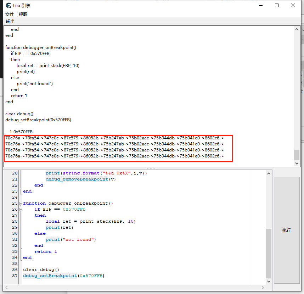This screenshot has height=294, width=304.
Task: Click the splitter between output and editor
Action: click(x=152, y=168)
